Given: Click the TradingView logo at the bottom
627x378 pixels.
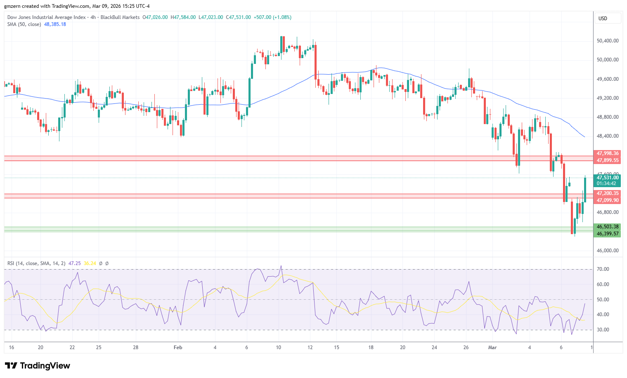Looking at the screenshot, I should [38, 366].
